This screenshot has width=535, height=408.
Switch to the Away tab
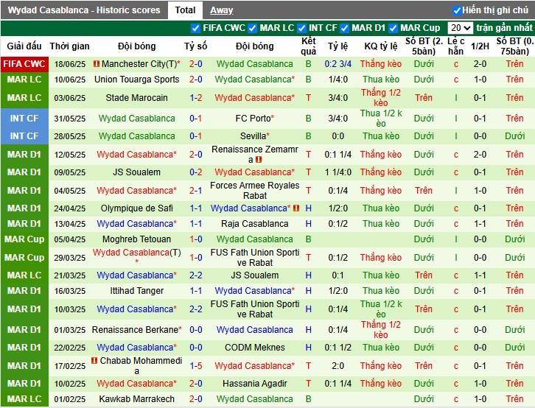(x=221, y=10)
